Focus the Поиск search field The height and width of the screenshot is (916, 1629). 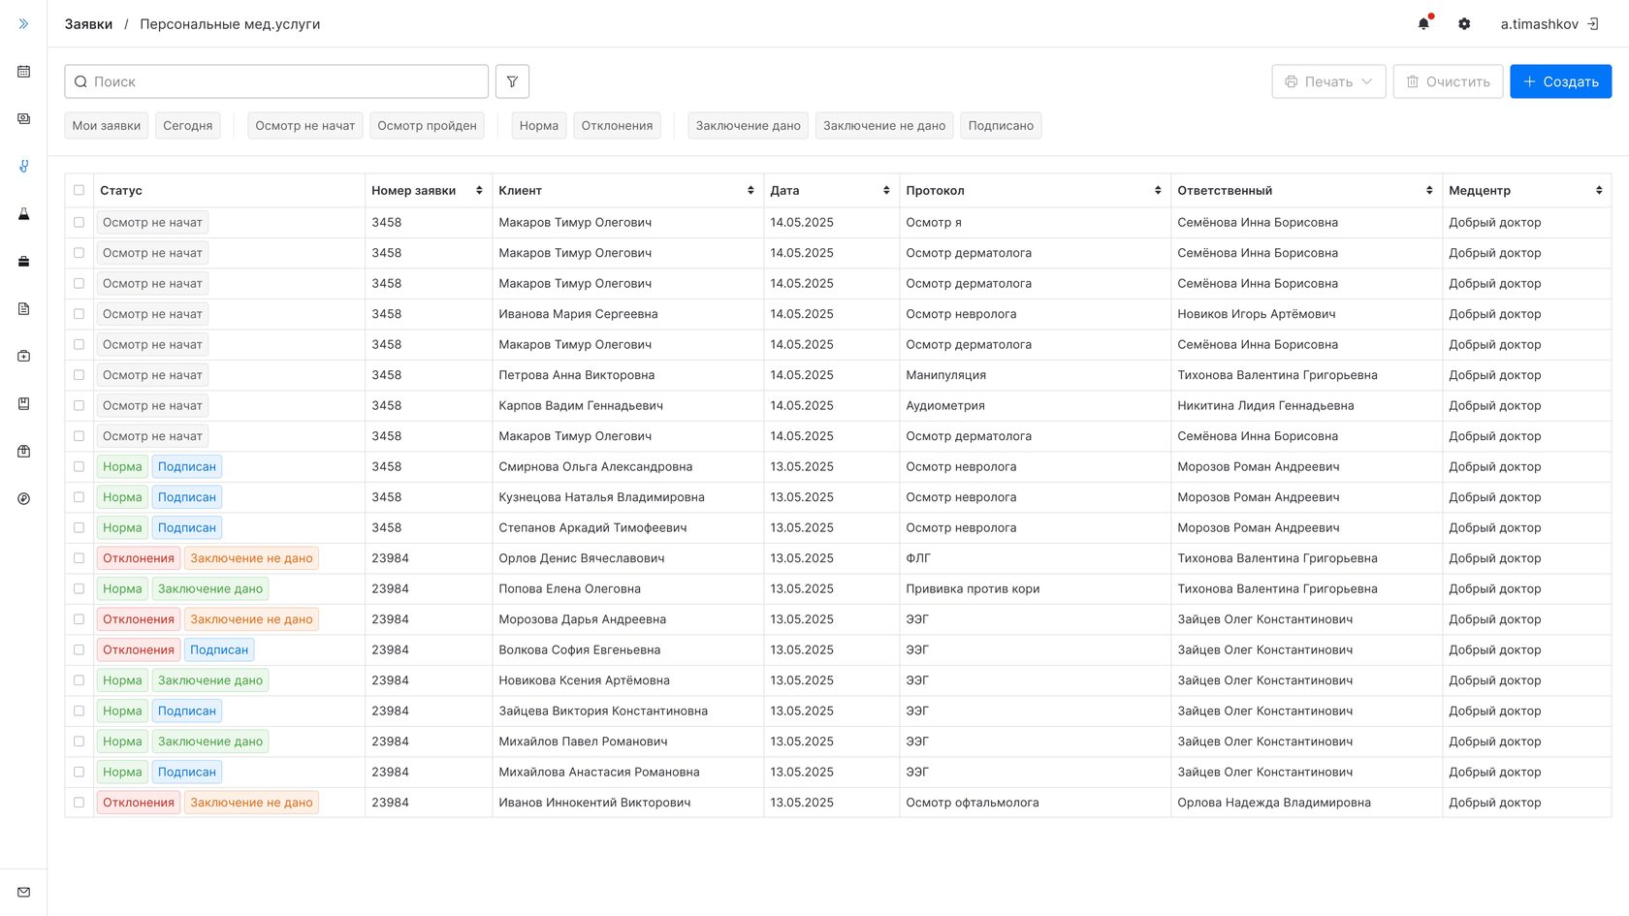(x=276, y=81)
